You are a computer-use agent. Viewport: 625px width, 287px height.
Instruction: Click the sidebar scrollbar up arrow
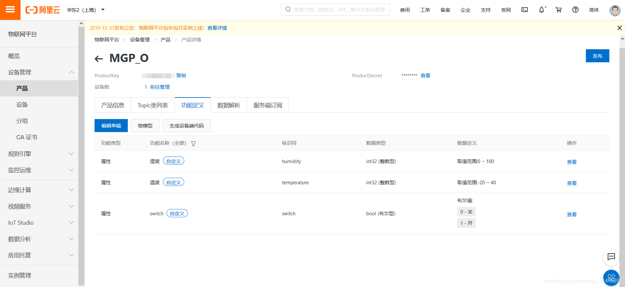pyautogui.click(x=81, y=23)
